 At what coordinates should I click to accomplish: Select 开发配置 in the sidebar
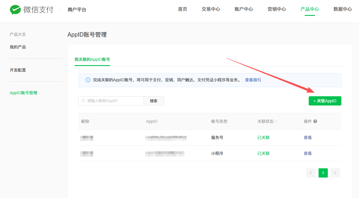(x=18, y=70)
